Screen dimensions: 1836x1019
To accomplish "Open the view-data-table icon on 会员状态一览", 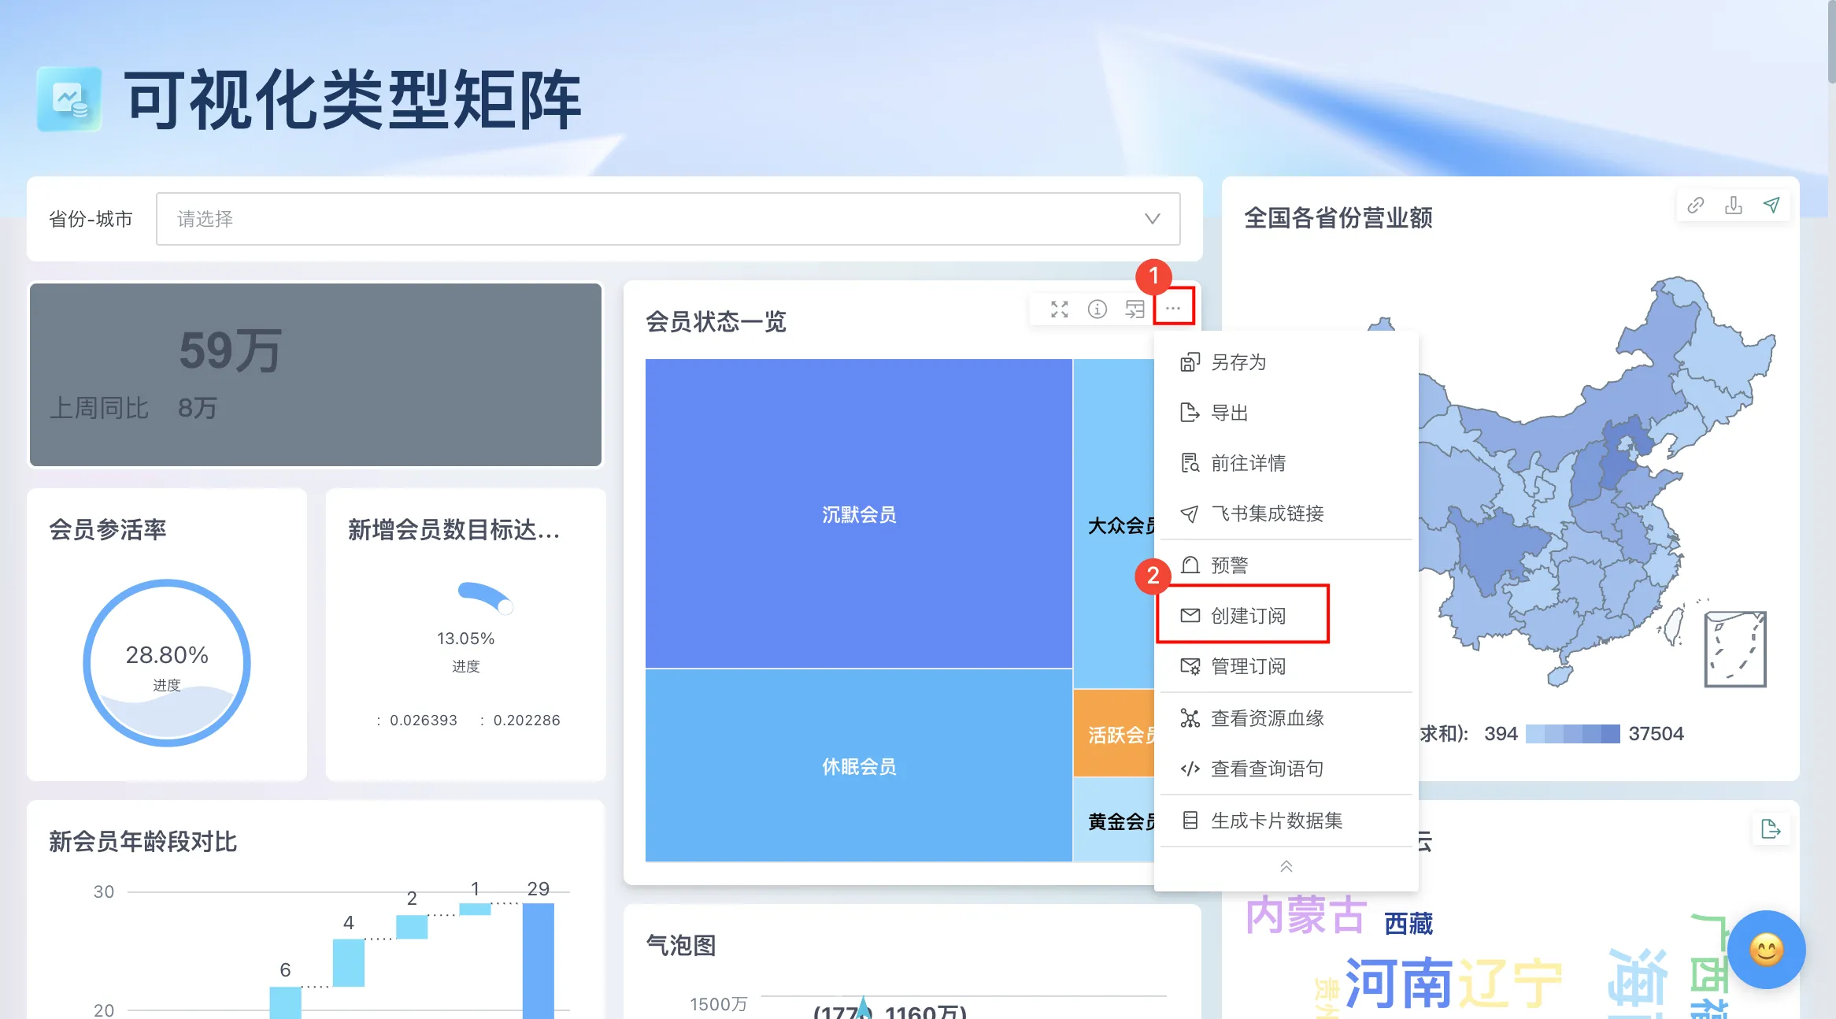I will pyautogui.click(x=1135, y=309).
